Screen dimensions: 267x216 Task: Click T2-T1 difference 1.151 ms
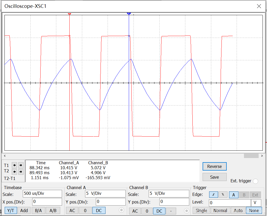click(x=40, y=178)
